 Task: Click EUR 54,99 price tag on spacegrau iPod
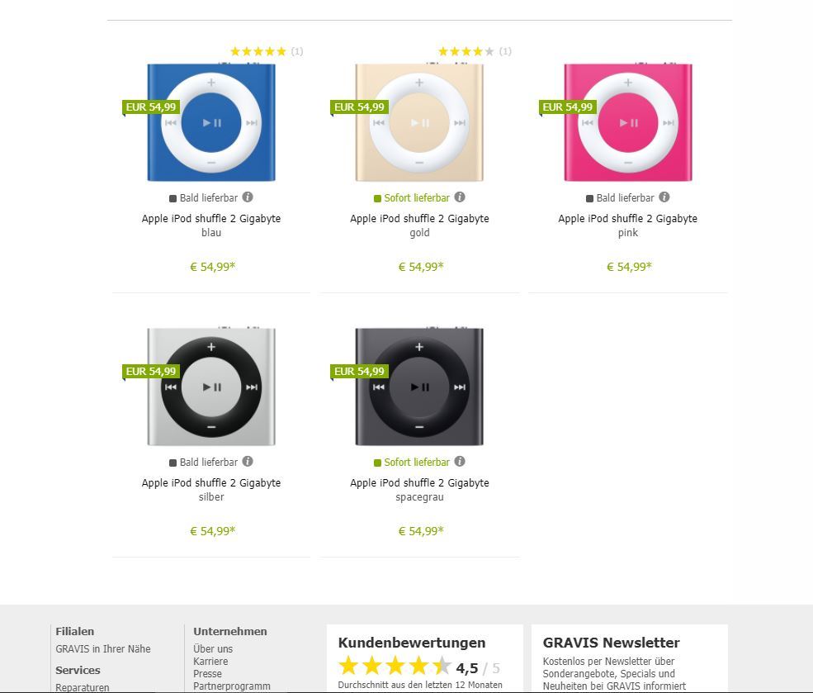pos(359,372)
